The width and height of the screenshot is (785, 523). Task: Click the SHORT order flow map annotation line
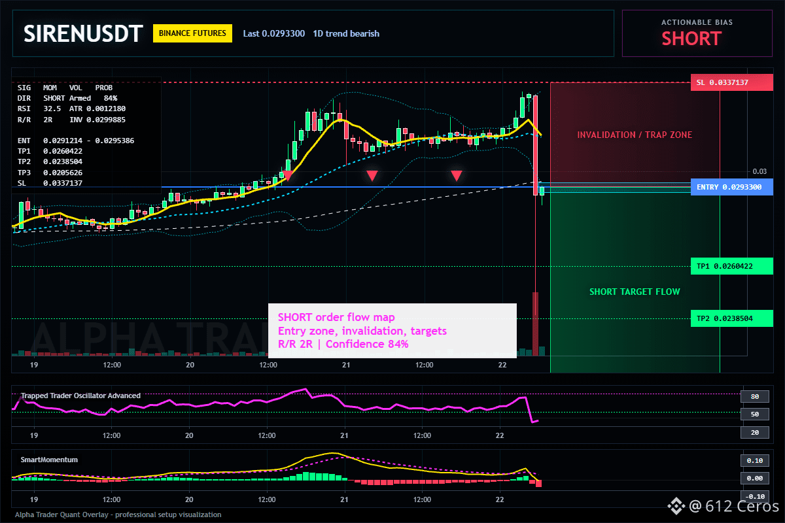(336, 318)
